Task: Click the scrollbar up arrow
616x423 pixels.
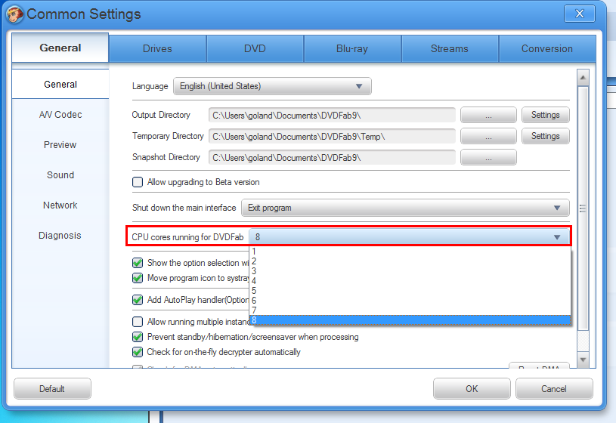Action: [x=583, y=78]
